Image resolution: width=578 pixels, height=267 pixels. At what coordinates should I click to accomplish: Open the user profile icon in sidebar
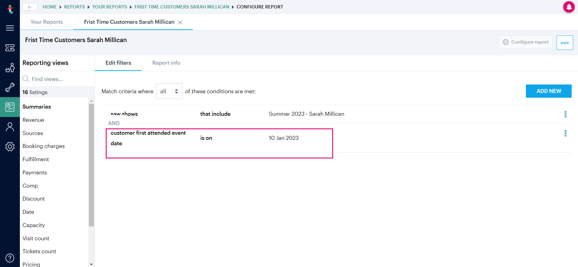[10, 127]
